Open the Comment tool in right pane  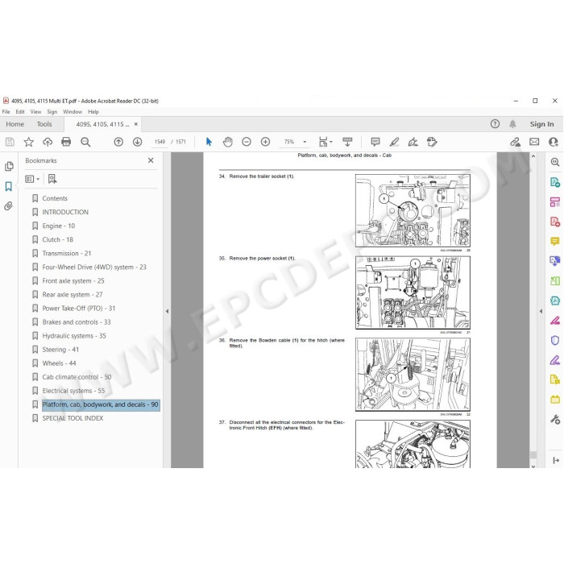point(554,241)
